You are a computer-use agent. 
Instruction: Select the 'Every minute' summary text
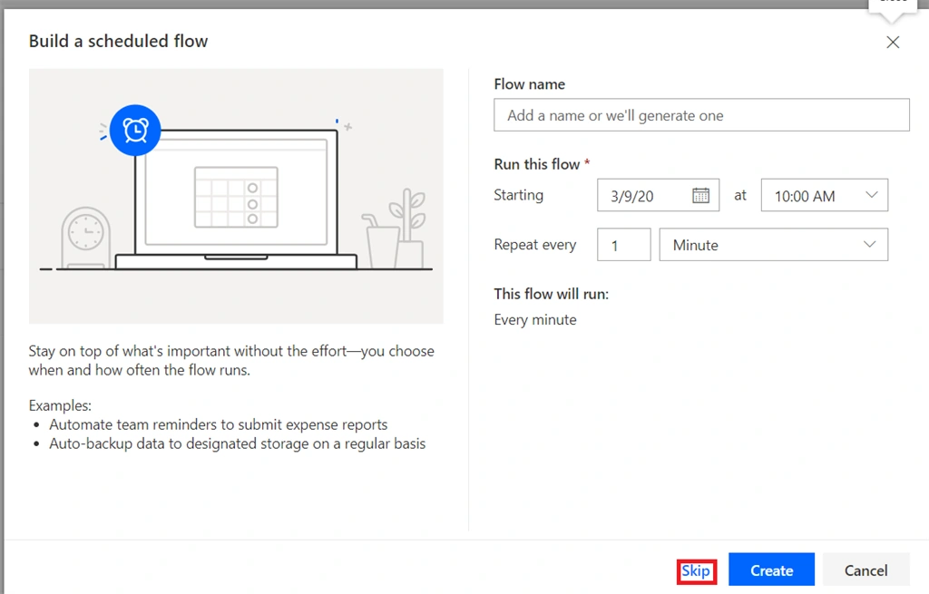pyautogui.click(x=535, y=320)
